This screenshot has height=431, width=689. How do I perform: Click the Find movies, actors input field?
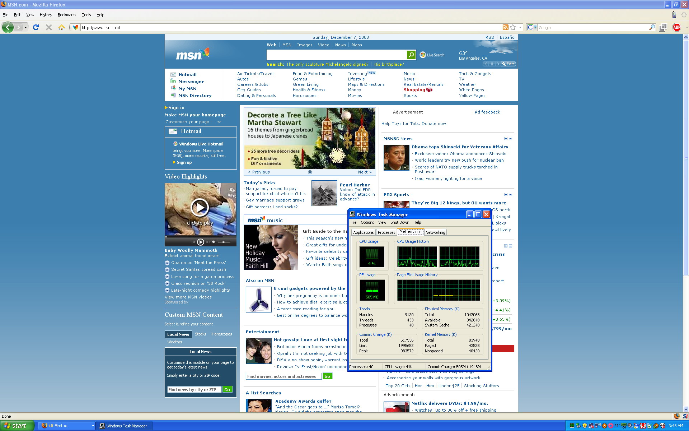(283, 376)
